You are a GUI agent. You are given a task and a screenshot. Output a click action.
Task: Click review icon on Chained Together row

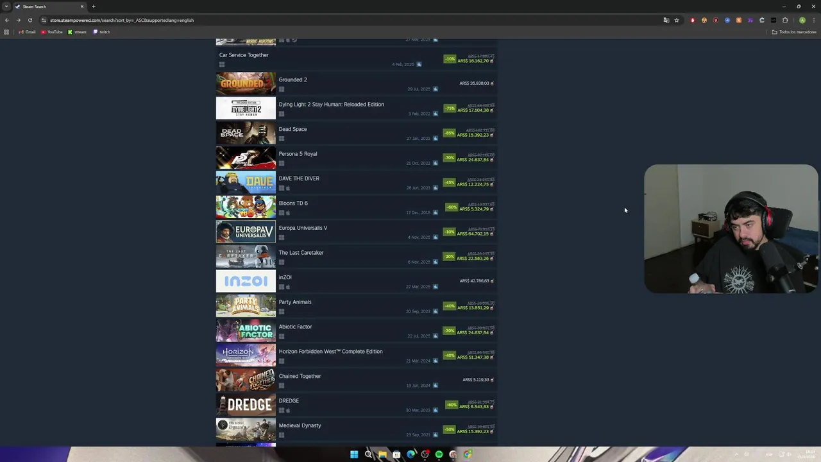pos(435,386)
